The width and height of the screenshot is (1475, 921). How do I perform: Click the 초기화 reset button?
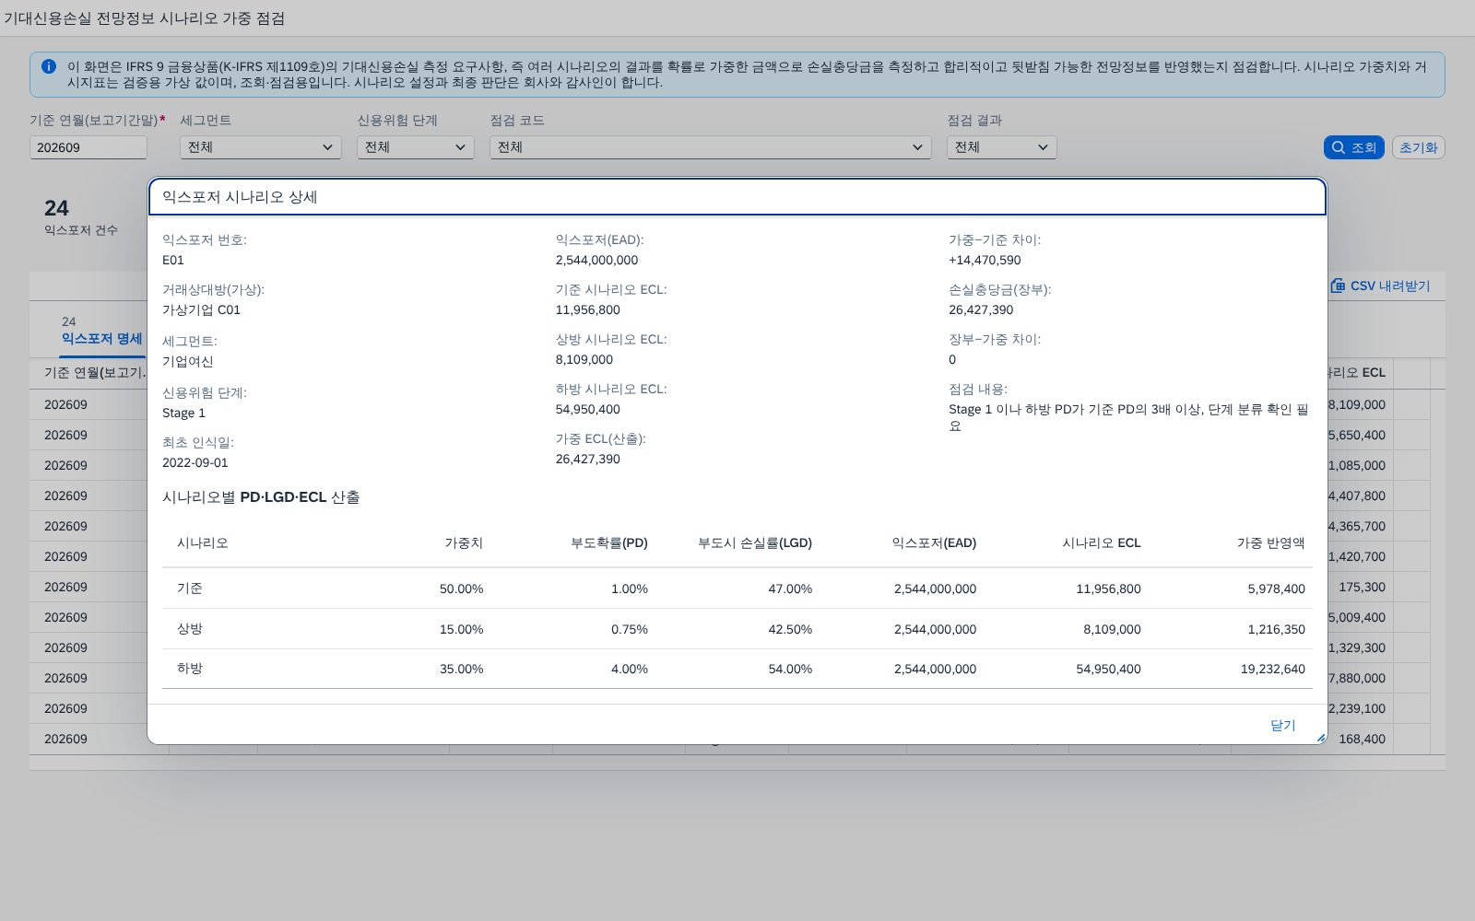pyautogui.click(x=1418, y=147)
